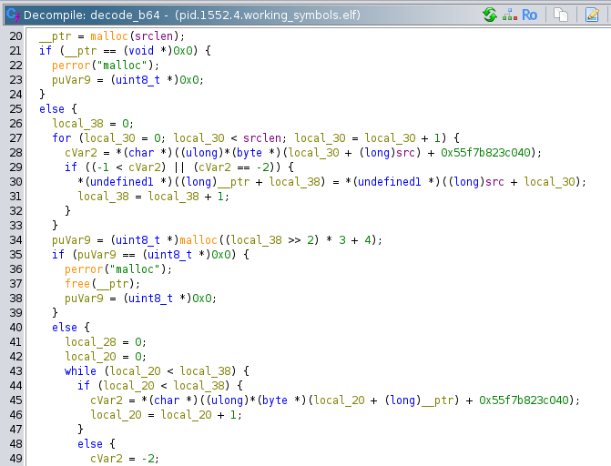Click the edit signature pencil icon

coord(592,15)
